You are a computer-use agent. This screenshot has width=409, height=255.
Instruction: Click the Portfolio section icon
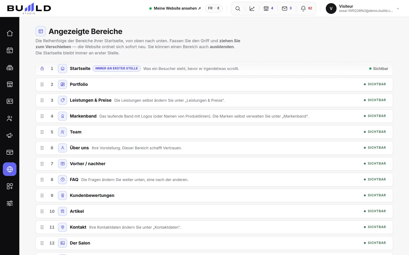[62, 84]
